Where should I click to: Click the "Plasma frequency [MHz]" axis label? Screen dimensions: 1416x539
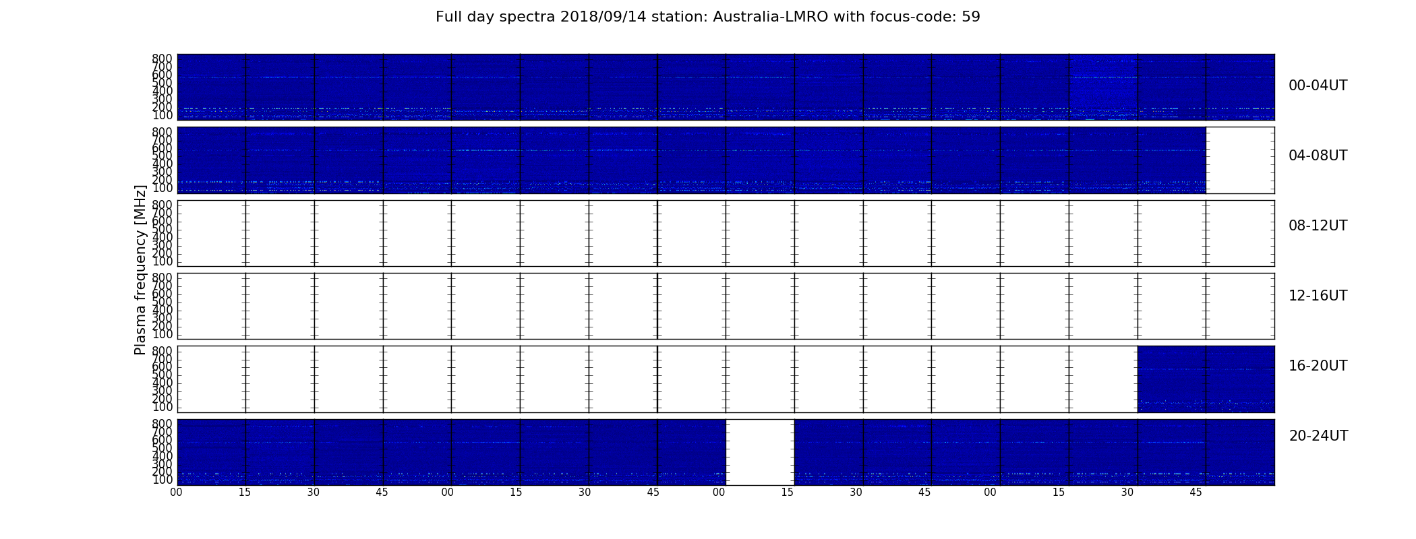coord(140,269)
